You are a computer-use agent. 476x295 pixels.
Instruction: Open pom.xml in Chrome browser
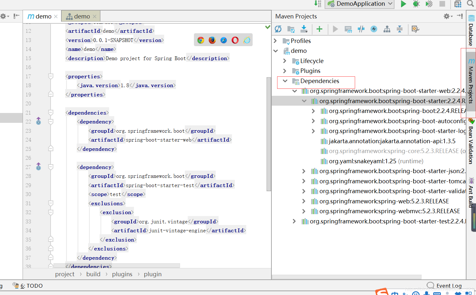coord(201,40)
